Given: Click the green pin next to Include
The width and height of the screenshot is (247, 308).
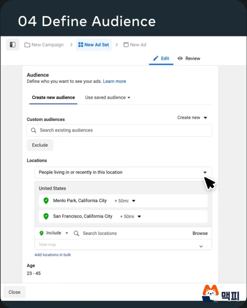Looking at the screenshot, I should (x=41, y=233).
